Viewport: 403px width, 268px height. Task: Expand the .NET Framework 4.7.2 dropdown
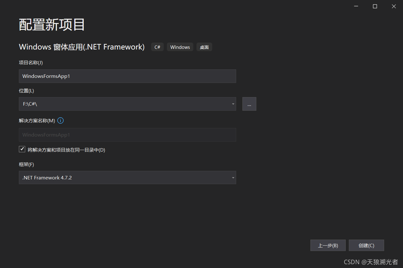[x=233, y=178]
